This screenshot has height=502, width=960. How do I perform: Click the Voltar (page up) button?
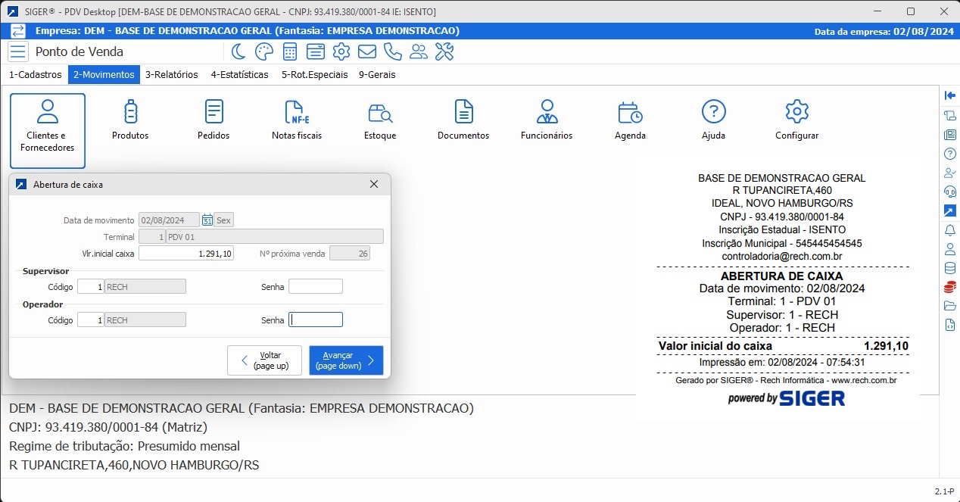(264, 360)
